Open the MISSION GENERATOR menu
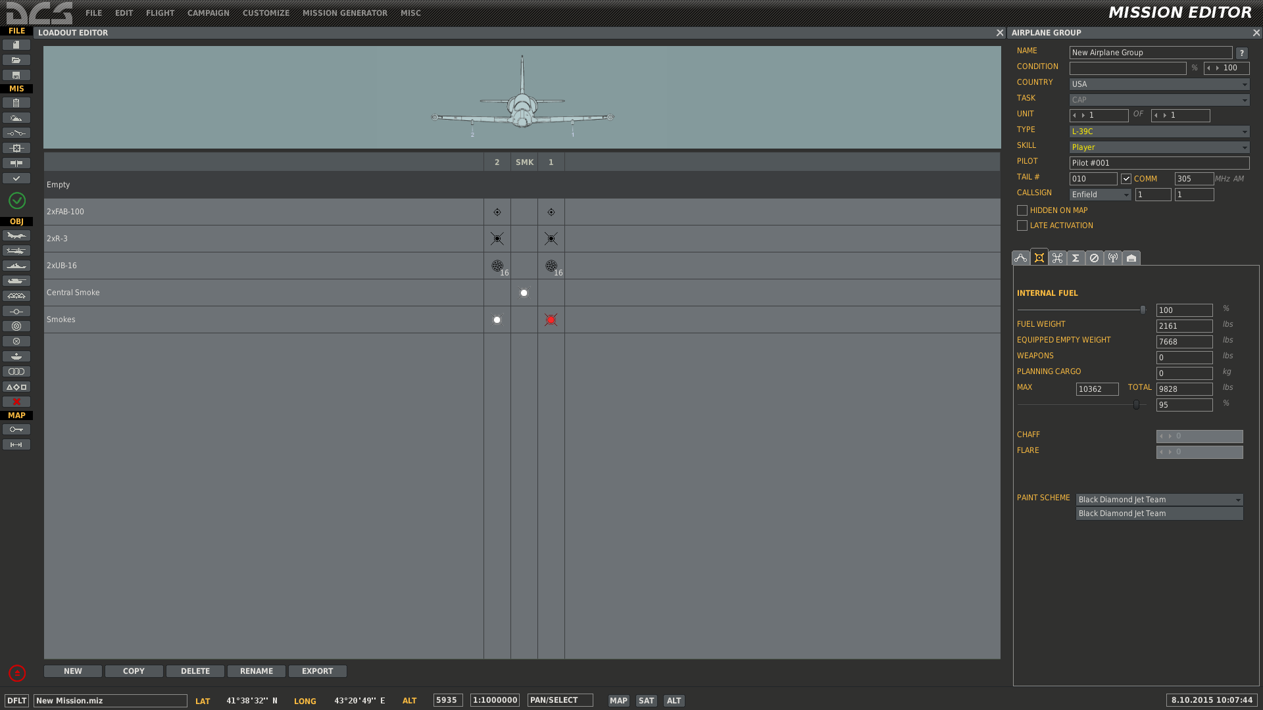 tap(345, 13)
